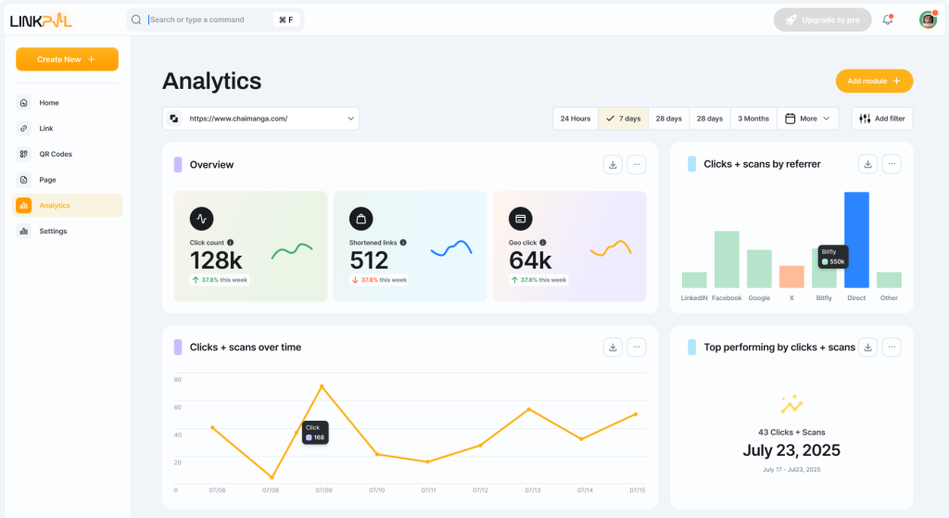Screen dimensions: 949x518
Task: Click the Add module button
Action: 874,82
